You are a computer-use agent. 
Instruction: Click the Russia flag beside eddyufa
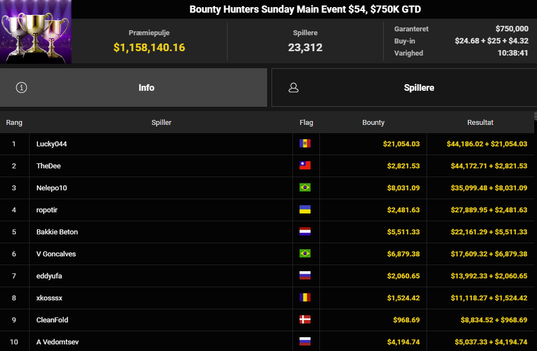click(x=305, y=276)
